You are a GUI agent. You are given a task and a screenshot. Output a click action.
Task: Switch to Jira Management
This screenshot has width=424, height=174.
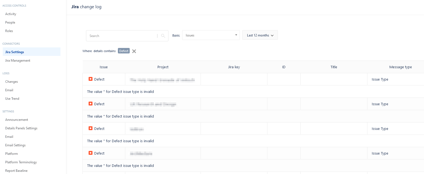18,60
